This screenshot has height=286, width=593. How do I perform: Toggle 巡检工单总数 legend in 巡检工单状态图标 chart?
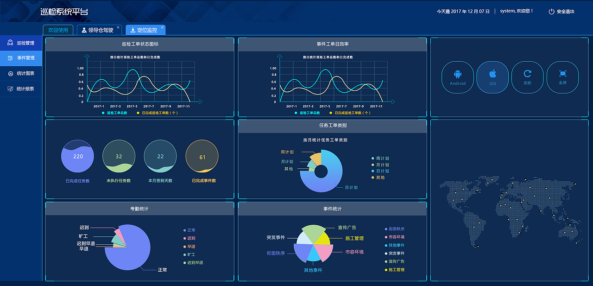(x=114, y=113)
